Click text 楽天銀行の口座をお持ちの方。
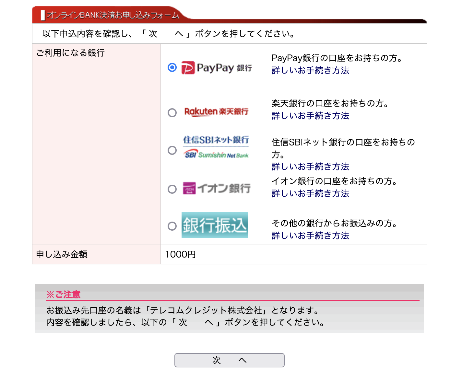This screenshot has width=463, height=369. pos(331,103)
